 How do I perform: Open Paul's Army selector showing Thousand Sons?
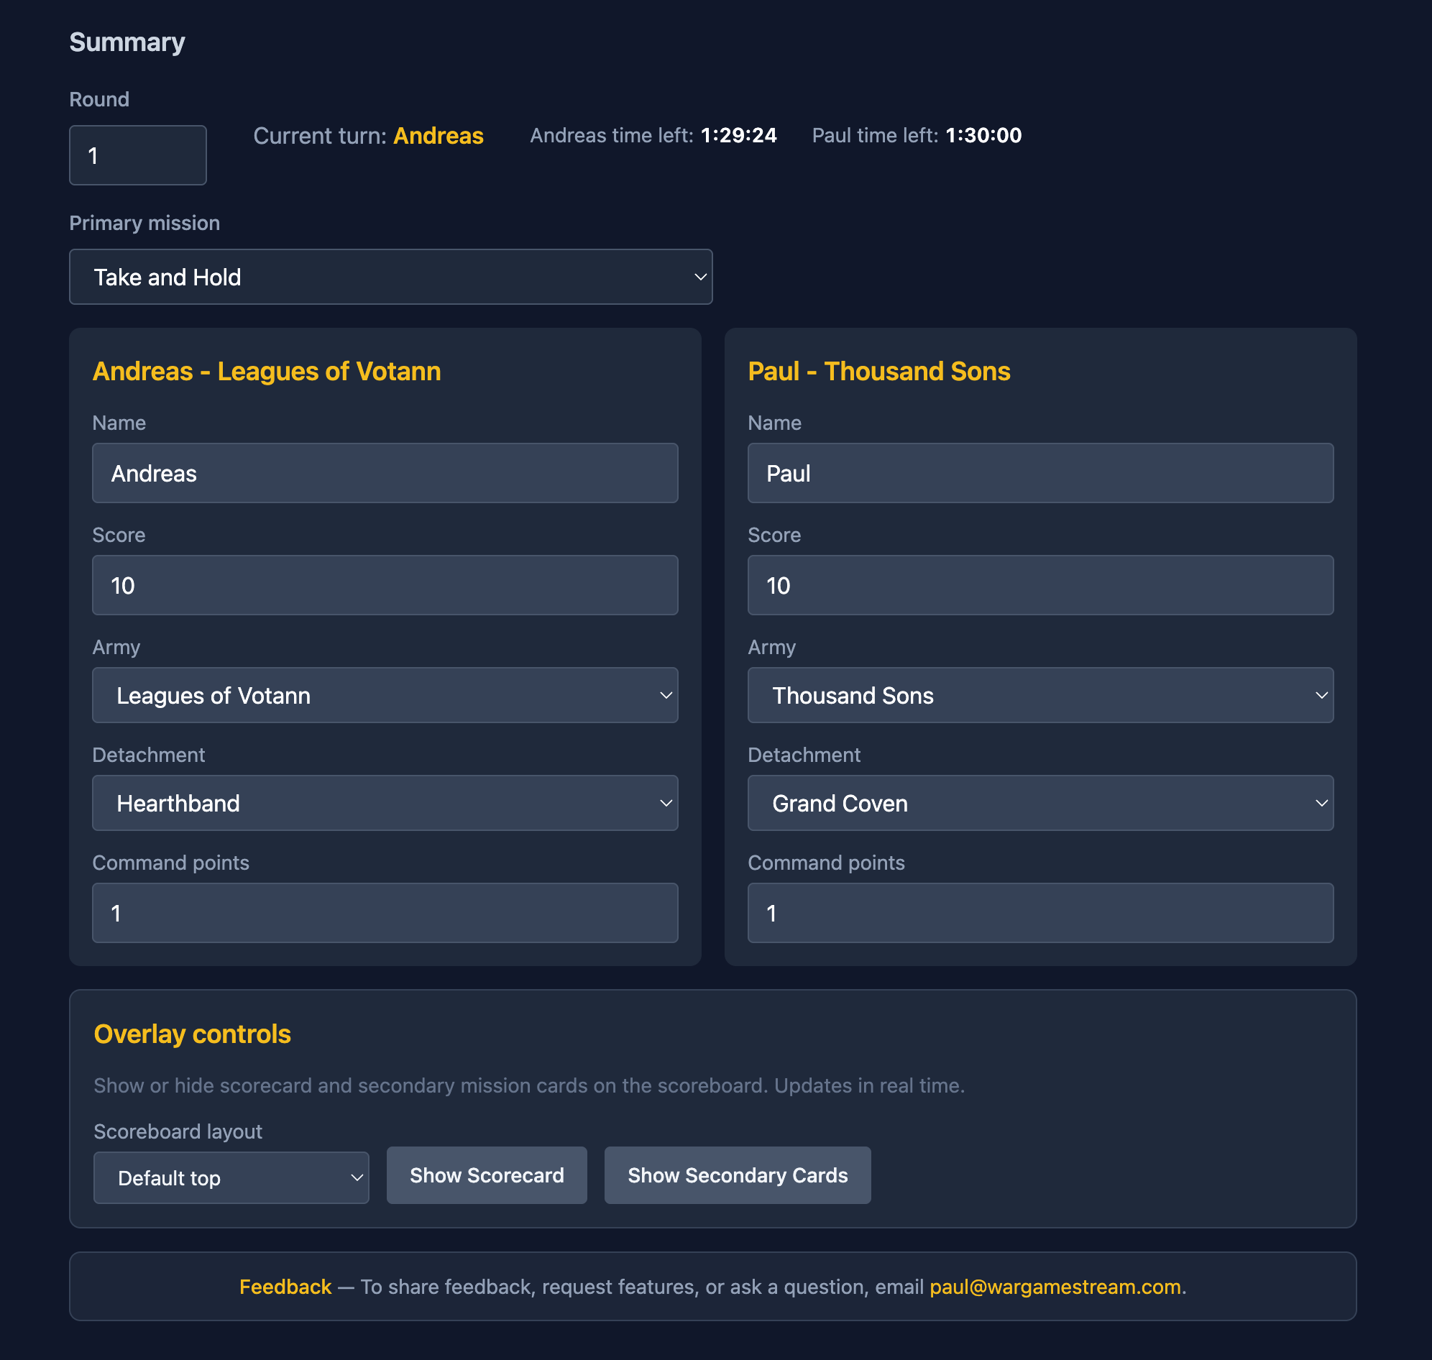1039,695
